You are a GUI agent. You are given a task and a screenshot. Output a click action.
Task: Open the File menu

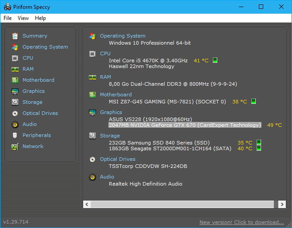(x=8, y=18)
